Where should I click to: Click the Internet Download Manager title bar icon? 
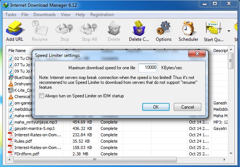(x=6, y=5)
